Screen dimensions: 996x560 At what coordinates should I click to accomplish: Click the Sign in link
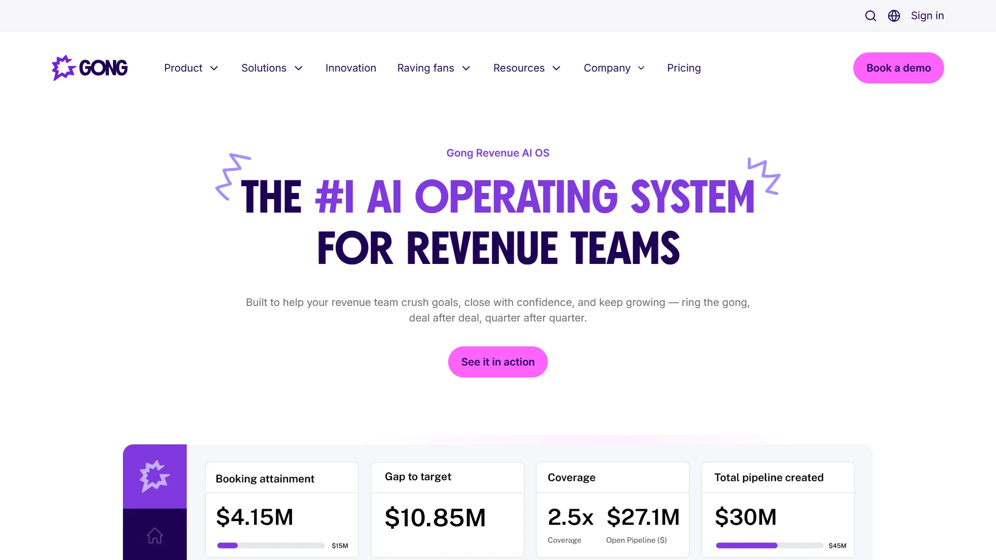coord(928,16)
